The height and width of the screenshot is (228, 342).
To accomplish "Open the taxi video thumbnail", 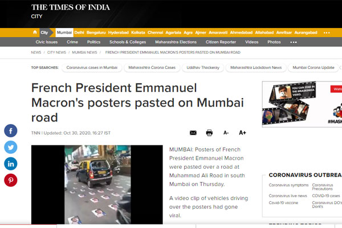I will coord(97,185).
